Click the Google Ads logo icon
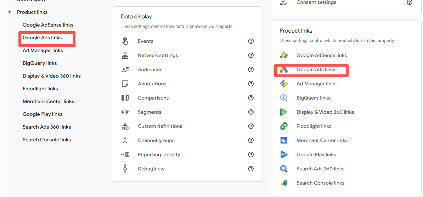The image size is (423, 197). [284, 70]
